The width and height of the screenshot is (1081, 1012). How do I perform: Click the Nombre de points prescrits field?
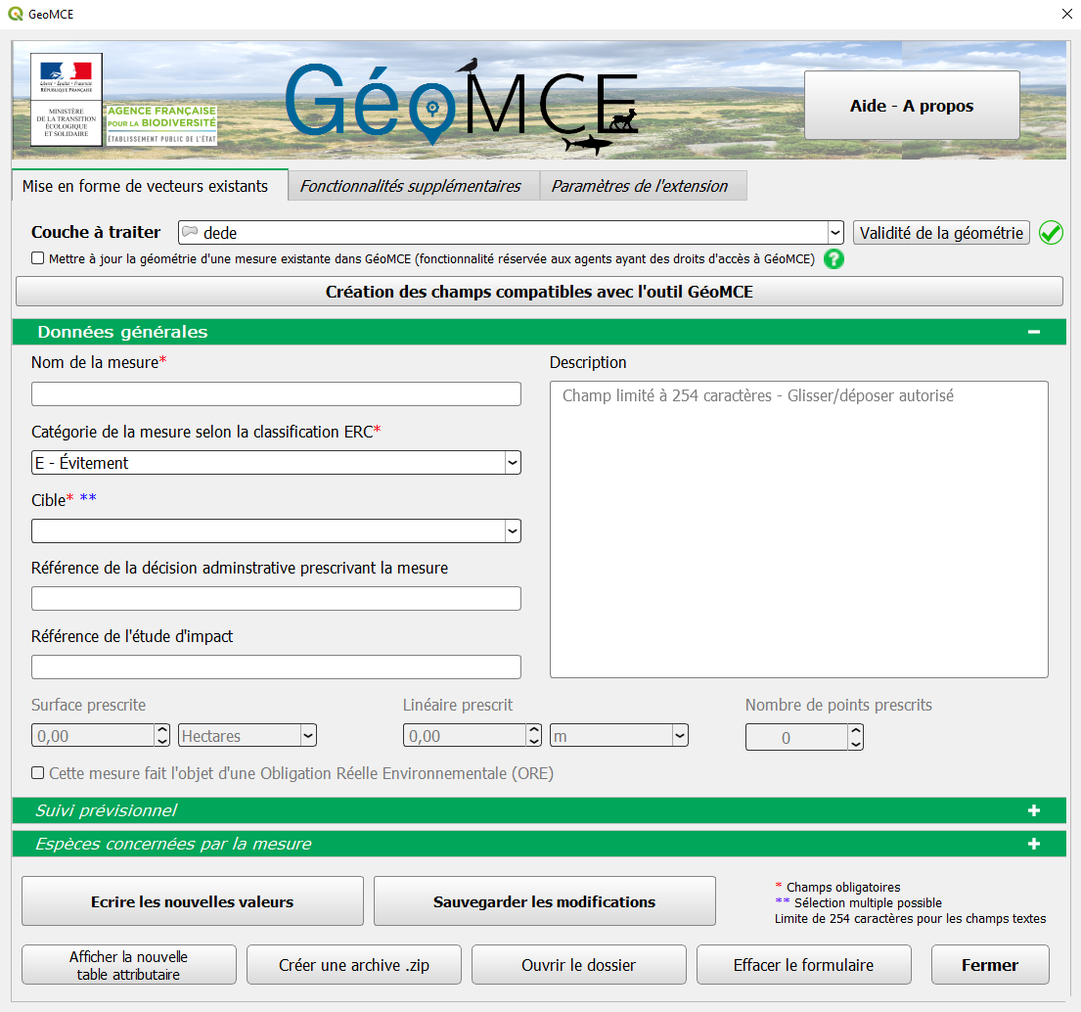pos(796,737)
